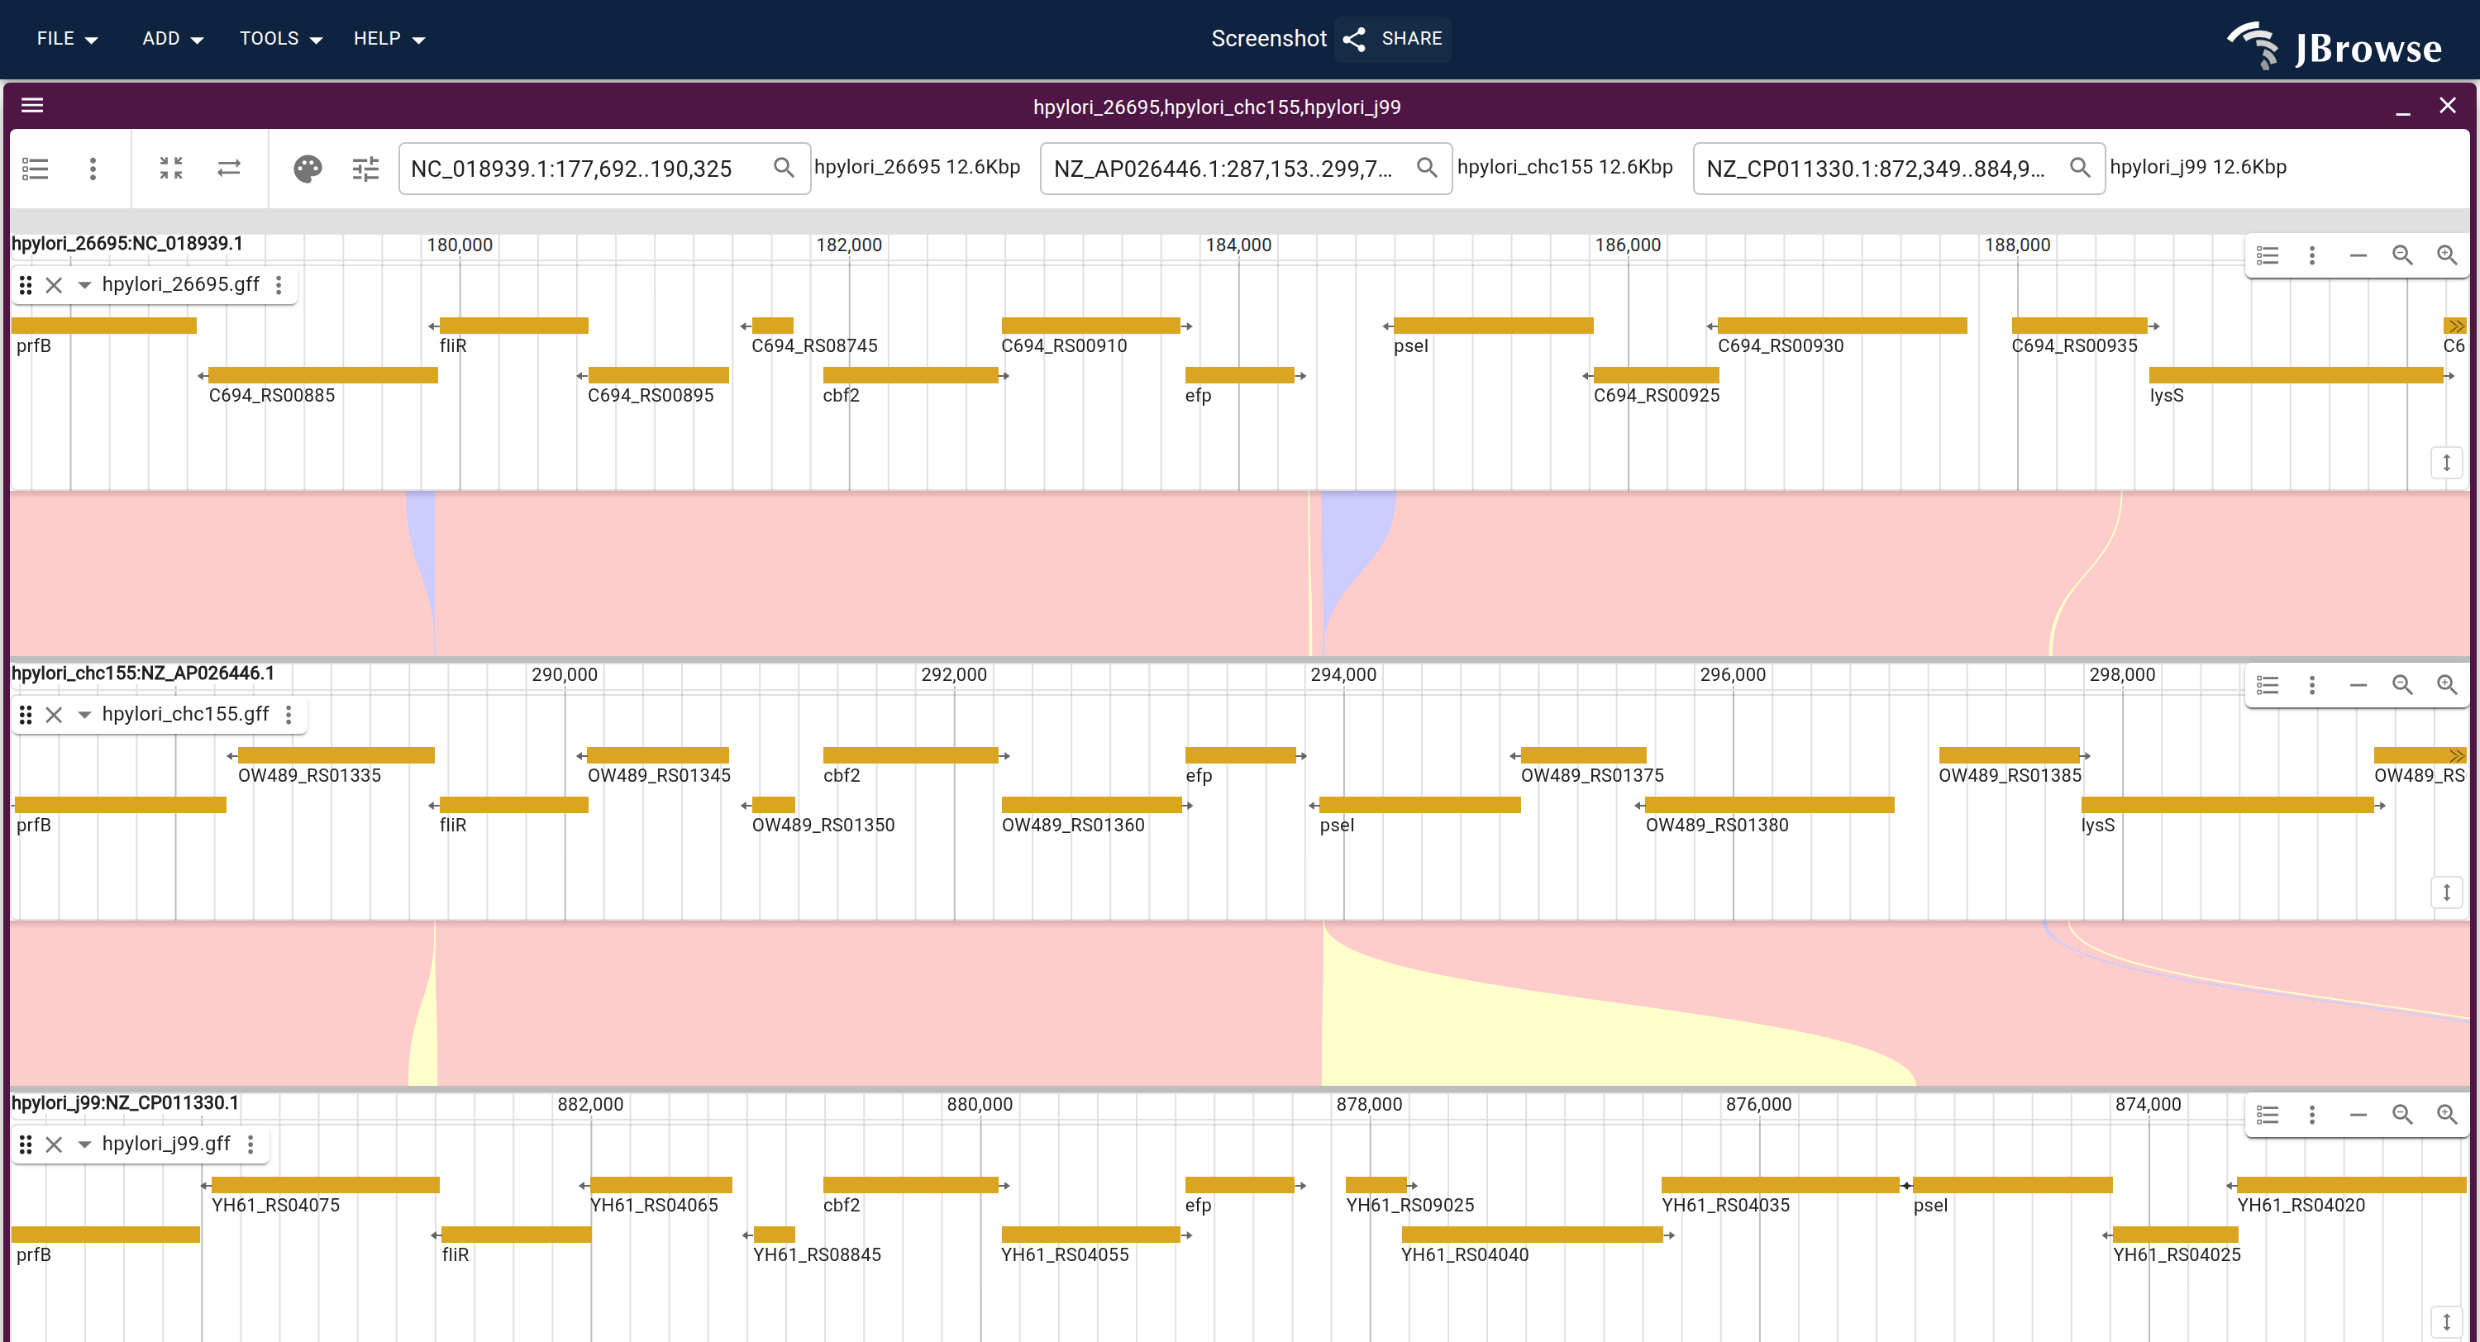The height and width of the screenshot is (1342, 2480).
Task: Click the hpylori_26695 track height resize handle
Action: [2446, 463]
